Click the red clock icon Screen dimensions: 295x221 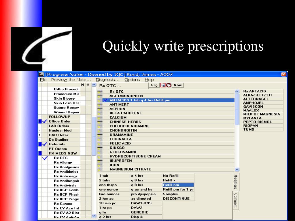pos(169,85)
